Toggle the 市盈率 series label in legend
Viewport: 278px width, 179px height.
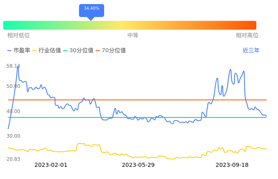[x=22, y=51]
